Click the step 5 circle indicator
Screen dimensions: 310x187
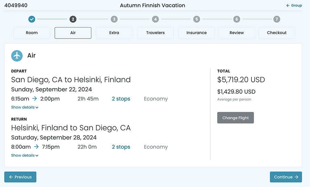point(196,19)
